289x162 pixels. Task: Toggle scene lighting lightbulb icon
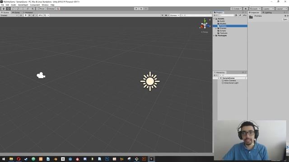pos(26,15)
